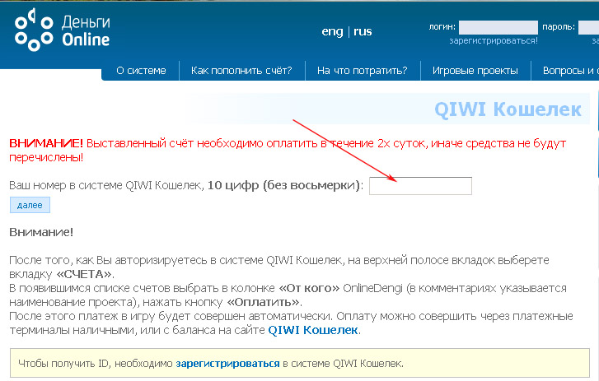Select the «Оплатить» button name text
This screenshot has width=599, height=381.
coord(264,302)
